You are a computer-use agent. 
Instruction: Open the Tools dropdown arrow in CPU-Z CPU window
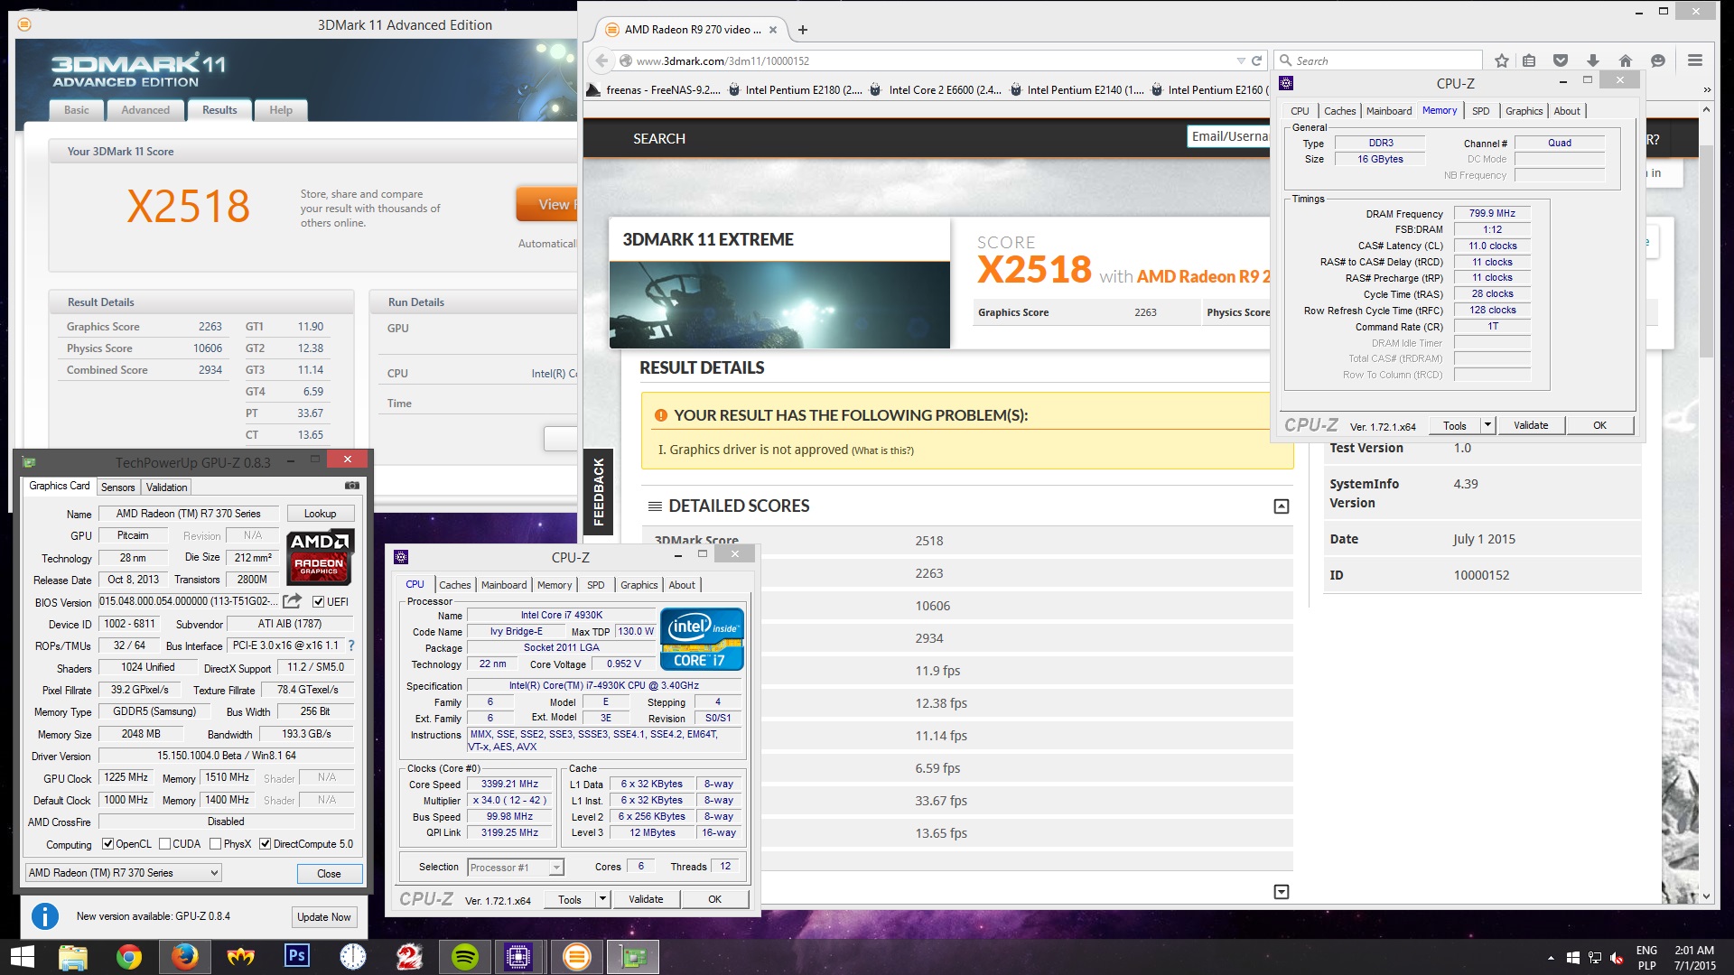point(602,899)
